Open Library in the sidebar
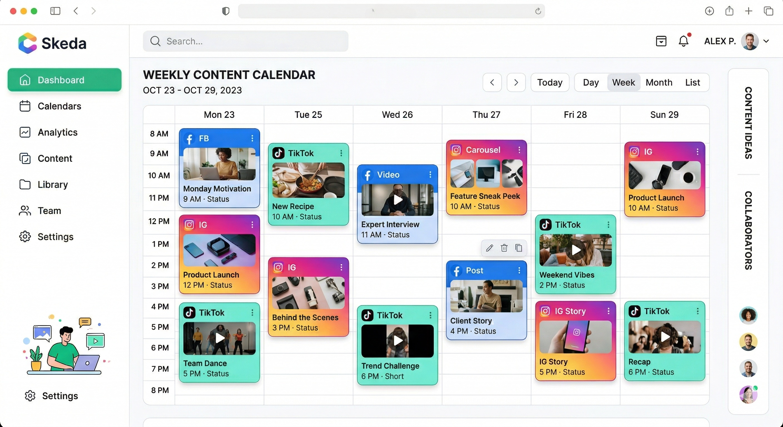Image resolution: width=783 pixels, height=427 pixels. (x=53, y=185)
